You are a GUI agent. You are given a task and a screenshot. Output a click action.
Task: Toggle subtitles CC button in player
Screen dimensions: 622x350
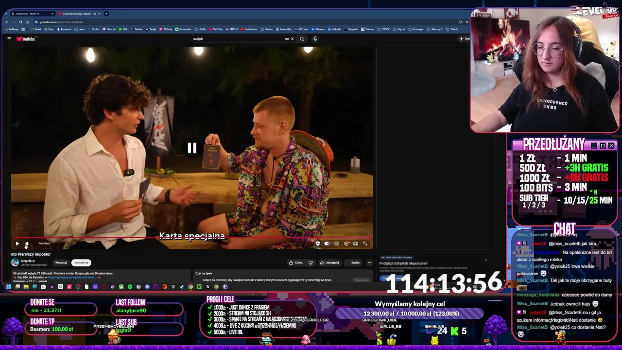[337, 244]
